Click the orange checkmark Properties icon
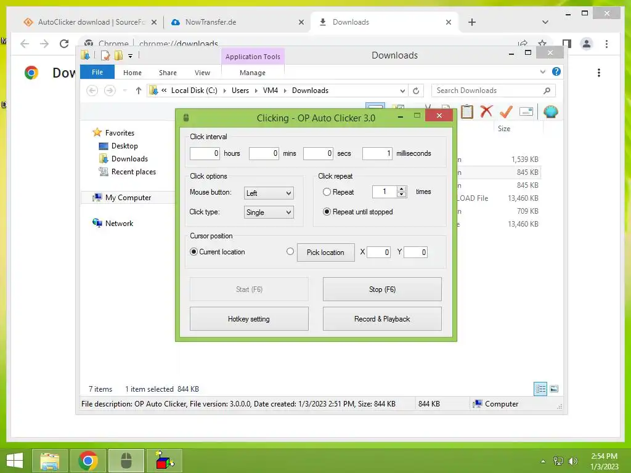 click(x=507, y=111)
